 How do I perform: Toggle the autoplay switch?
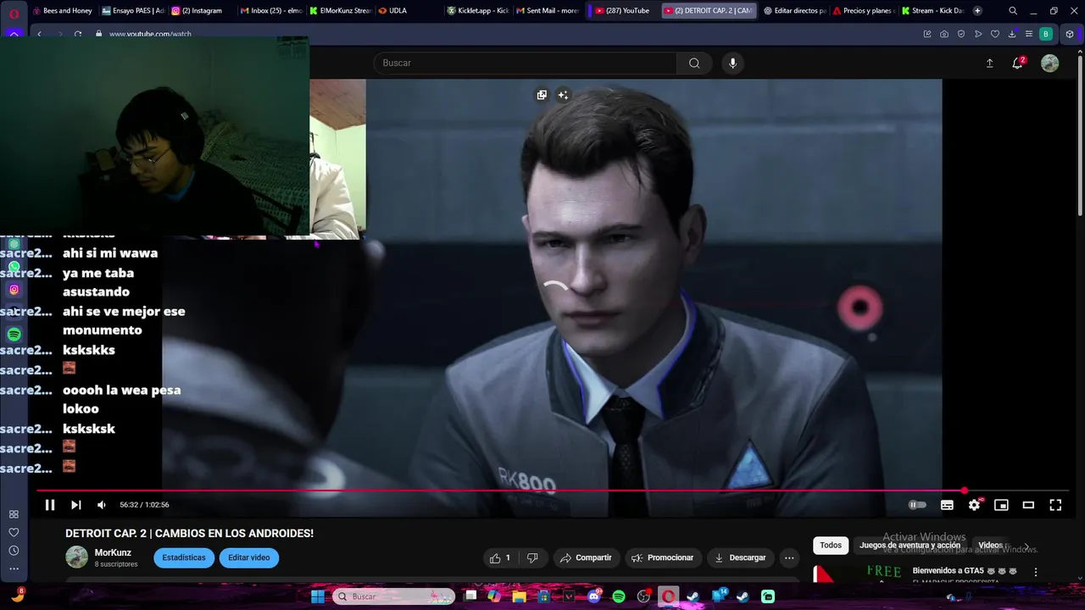coord(917,505)
